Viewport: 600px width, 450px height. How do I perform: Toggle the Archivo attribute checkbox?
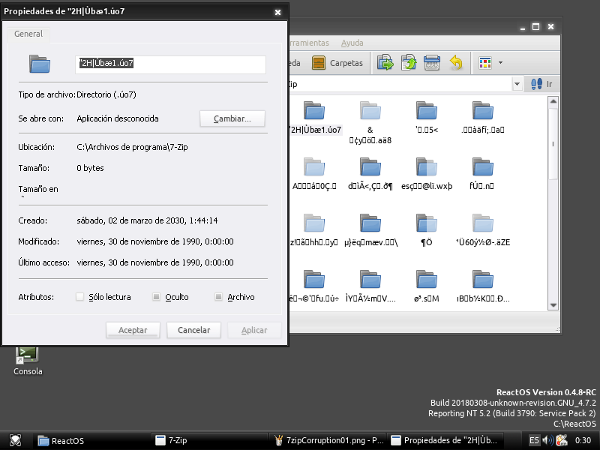(219, 297)
